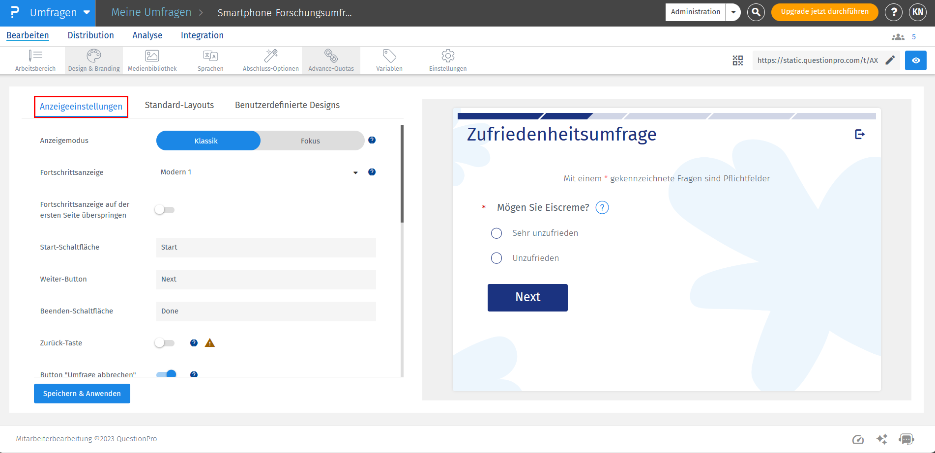
Task: Enable Fortschrittsanzeige auf der ersten Seite überspringen
Action: [x=164, y=209]
